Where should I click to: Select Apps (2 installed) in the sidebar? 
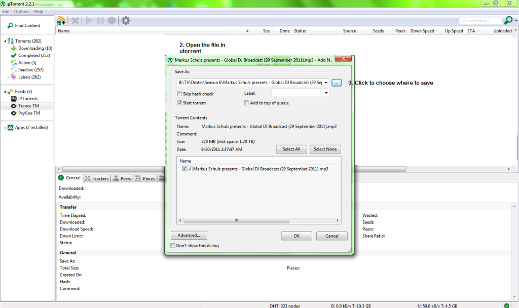point(31,127)
